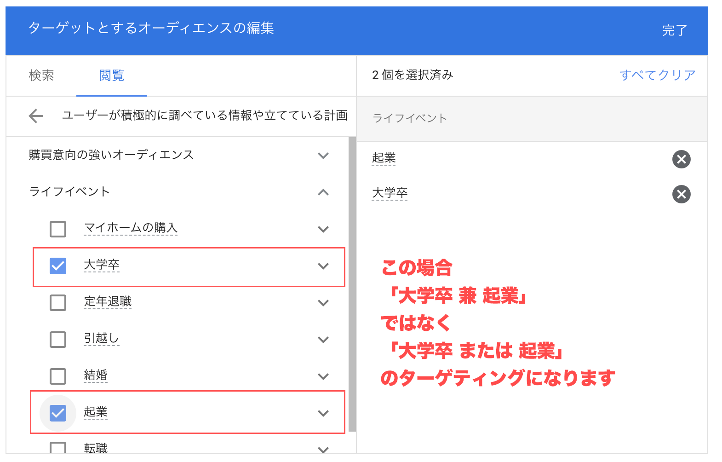Uncheck the 大学卒 checkbox

pos(58,266)
